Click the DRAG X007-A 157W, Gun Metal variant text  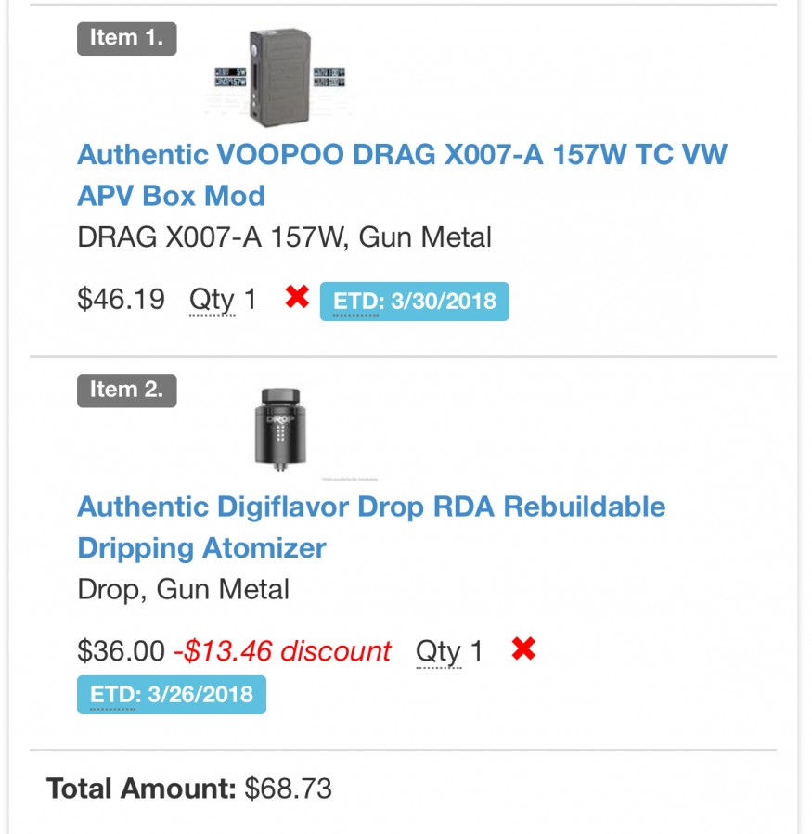click(x=284, y=237)
